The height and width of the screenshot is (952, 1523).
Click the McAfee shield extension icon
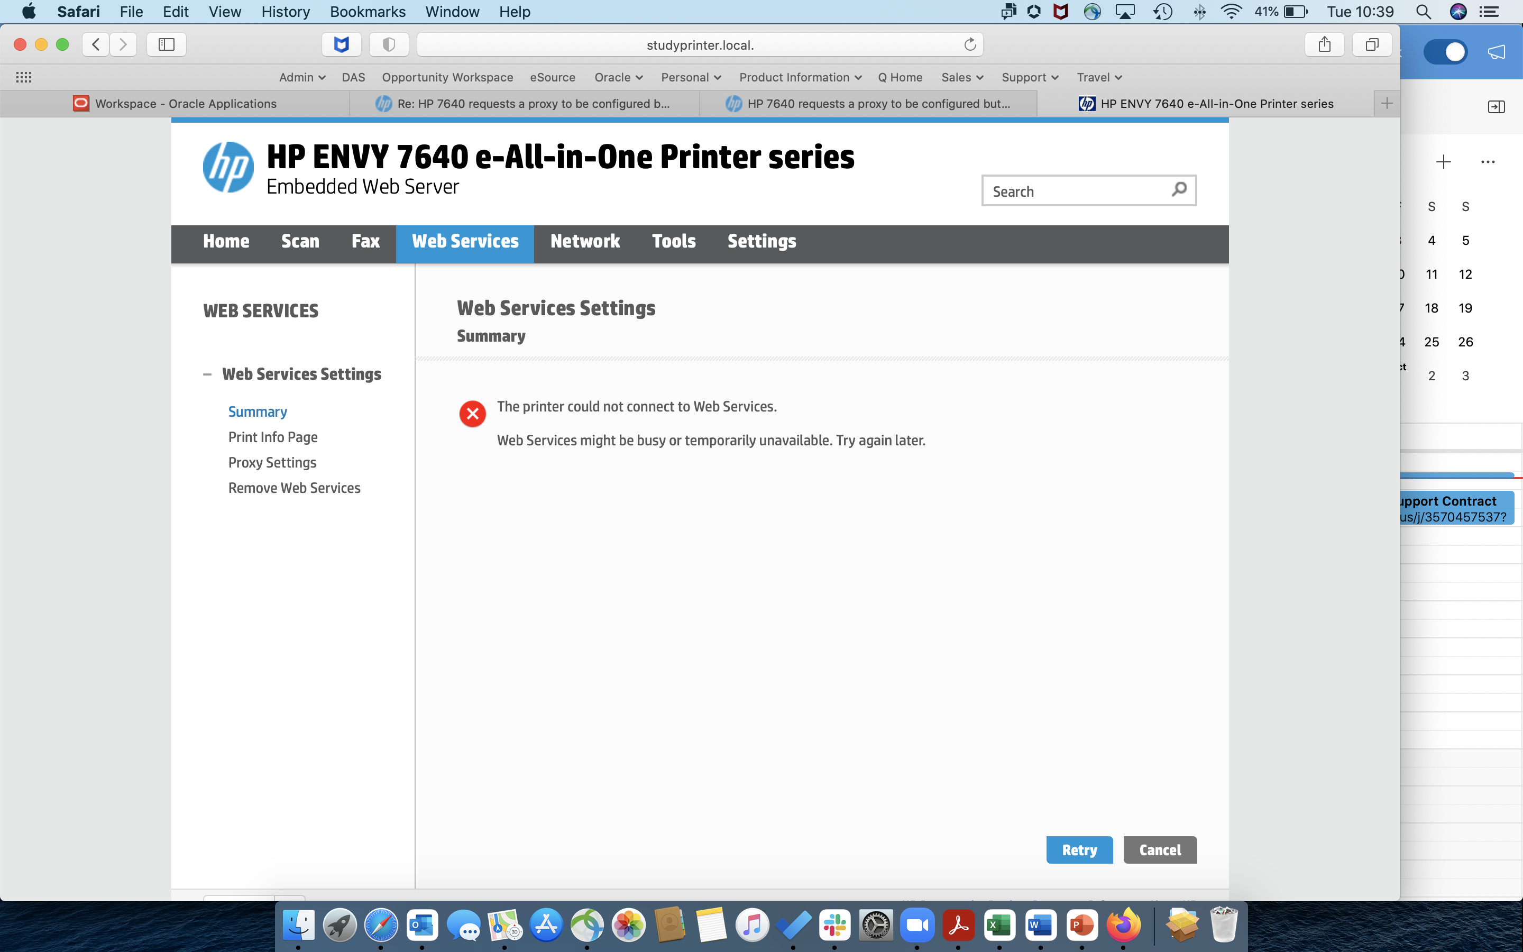tap(341, 45)
